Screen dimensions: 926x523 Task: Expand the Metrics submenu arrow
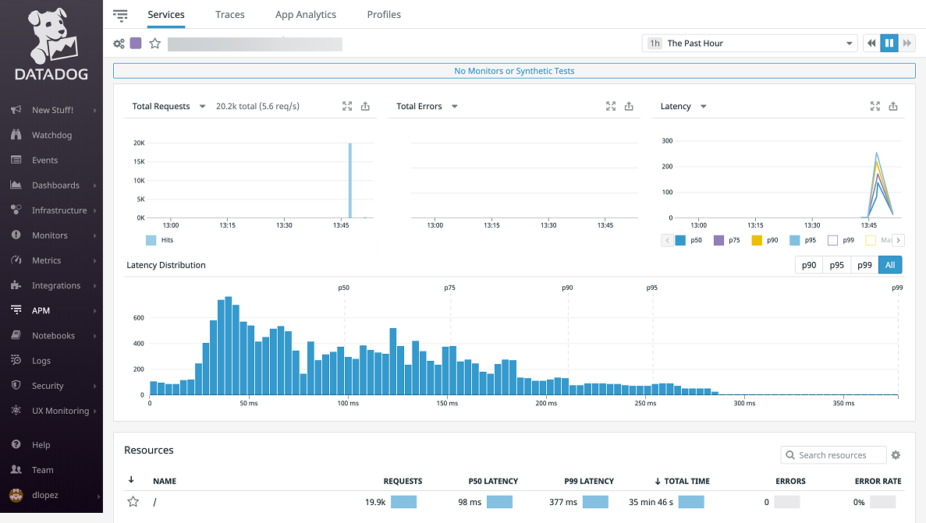pos(94,260)
